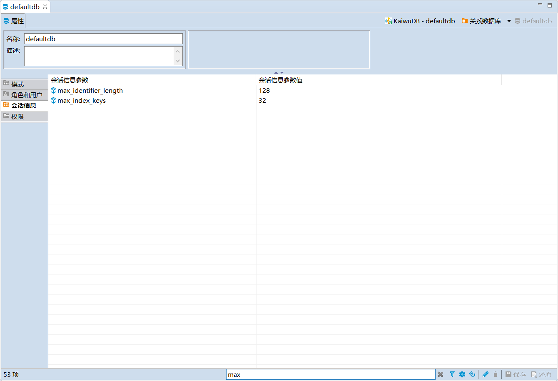558x381 pixels.
Task: Click the blue pencil edit icon
Action: pyautogui.click(x=485, y=374)
